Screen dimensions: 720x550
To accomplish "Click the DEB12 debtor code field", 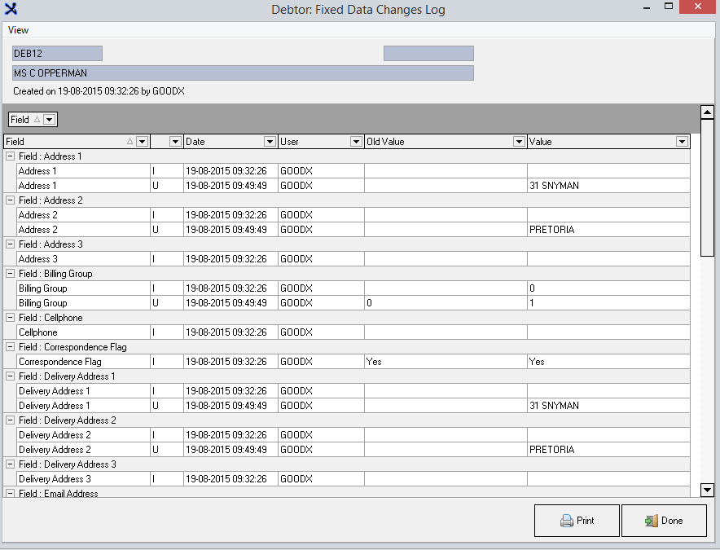I will point(57,54).
